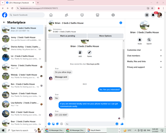The width and height of the screenshot is (166, 133).
Task: Show hidden system tray icons chevron
Action: pyautogui.click(x=135, y=130)
